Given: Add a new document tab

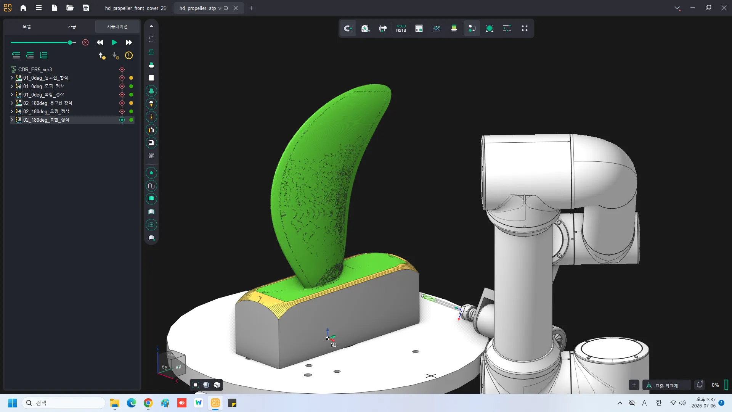Looking at the screenshot, I should pos(251,8).
